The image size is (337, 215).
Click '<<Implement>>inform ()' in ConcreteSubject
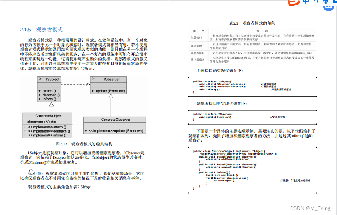[x=47, y=135]
